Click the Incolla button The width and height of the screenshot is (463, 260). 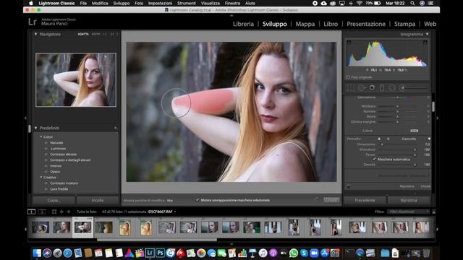click(x=98, y=200)
